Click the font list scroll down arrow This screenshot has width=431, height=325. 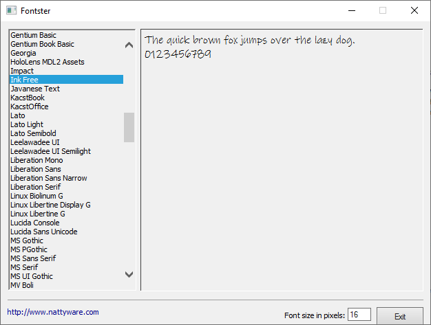point(129,274)
